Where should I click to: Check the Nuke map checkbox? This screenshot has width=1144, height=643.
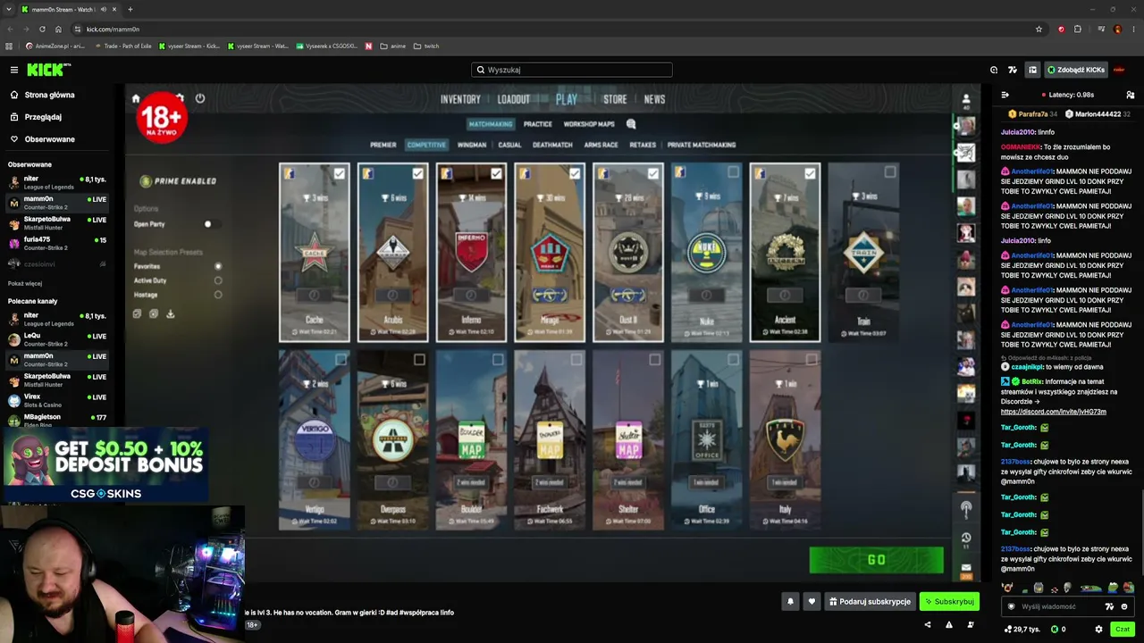733,172
